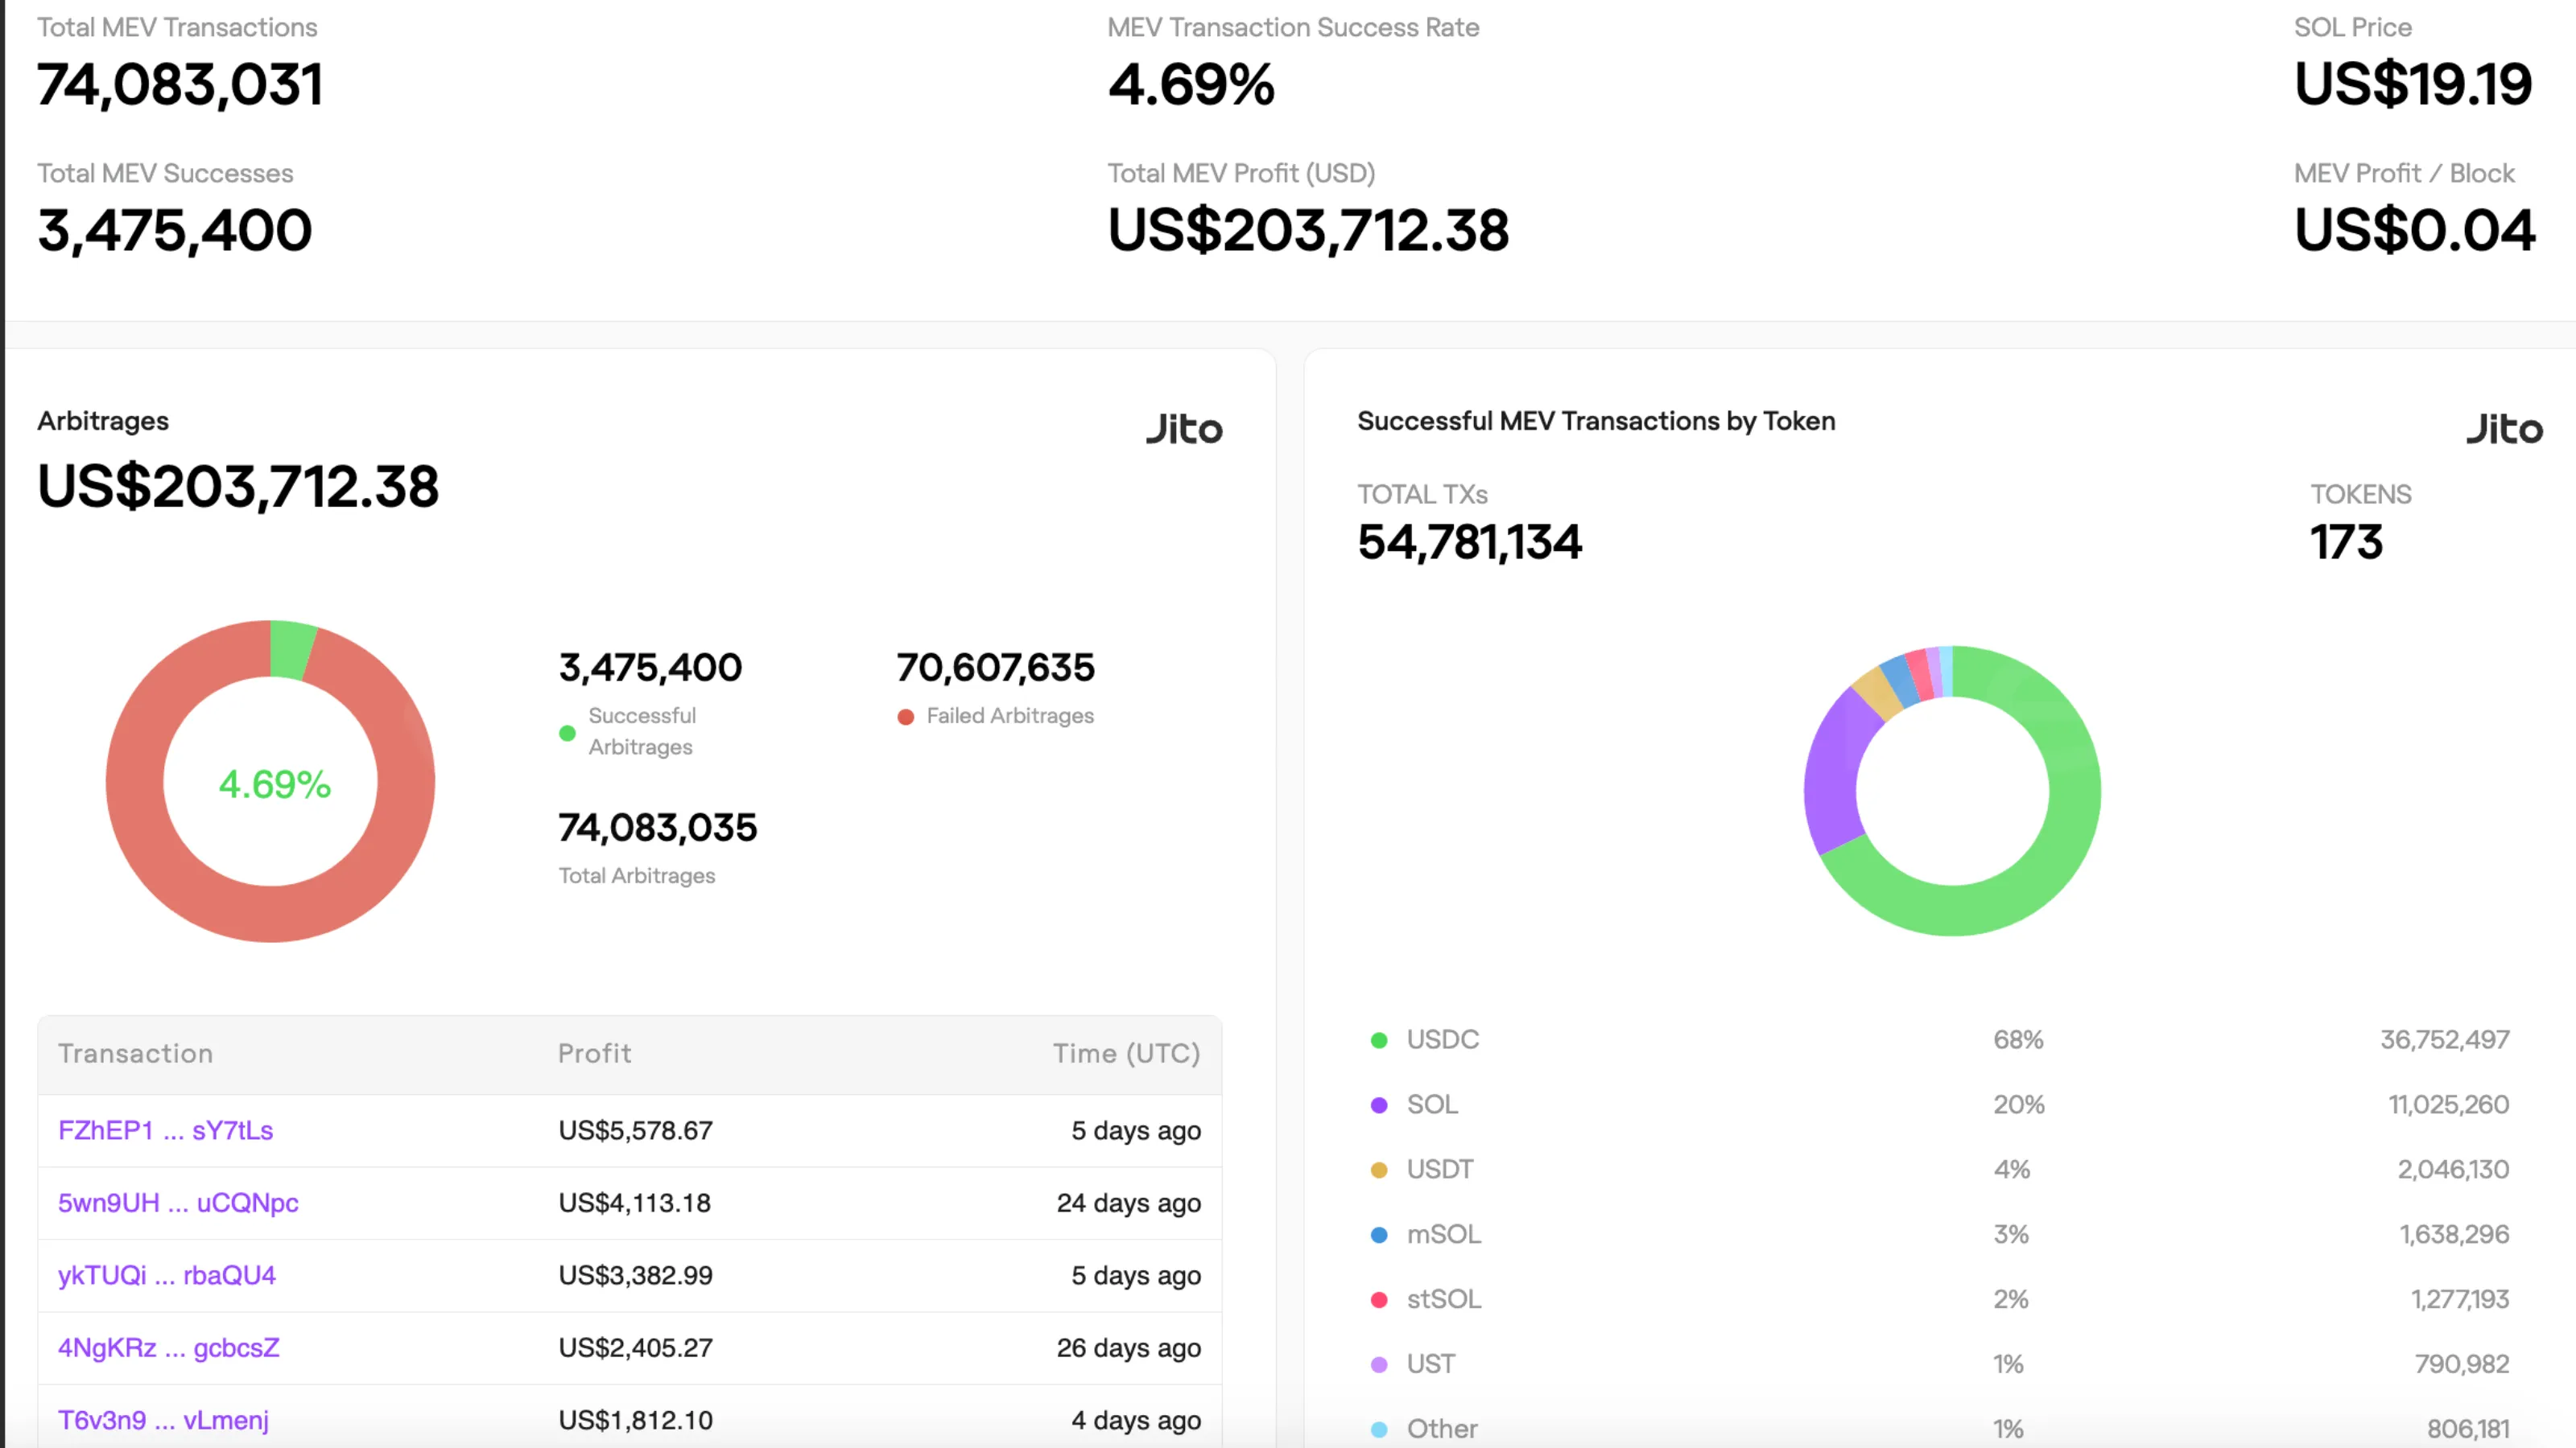Click the blue mSOL legend dot

point(1379,1235)
